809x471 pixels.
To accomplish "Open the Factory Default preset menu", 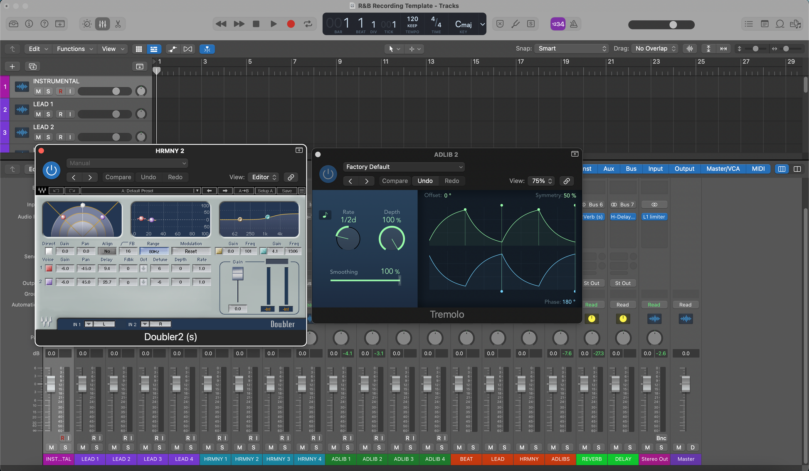I will coord(404,167).
